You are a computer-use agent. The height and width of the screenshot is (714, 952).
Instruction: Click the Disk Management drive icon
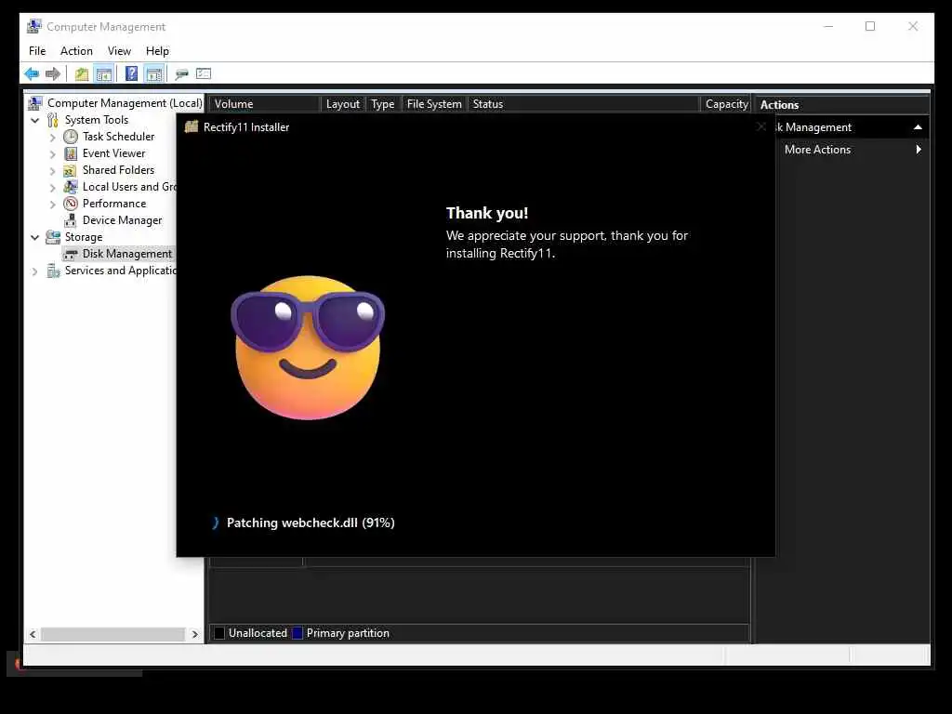pyautogui.click(x=71, y=255)
